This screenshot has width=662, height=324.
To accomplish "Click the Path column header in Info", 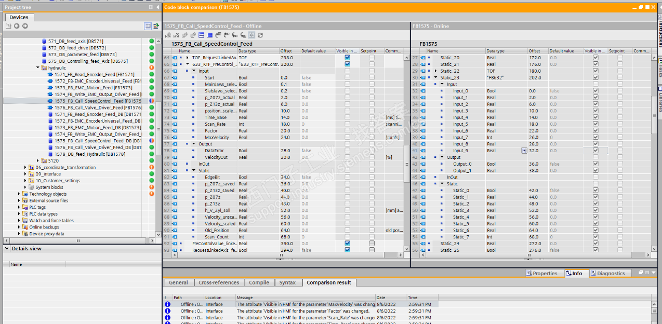I will [x=187, y=298].
